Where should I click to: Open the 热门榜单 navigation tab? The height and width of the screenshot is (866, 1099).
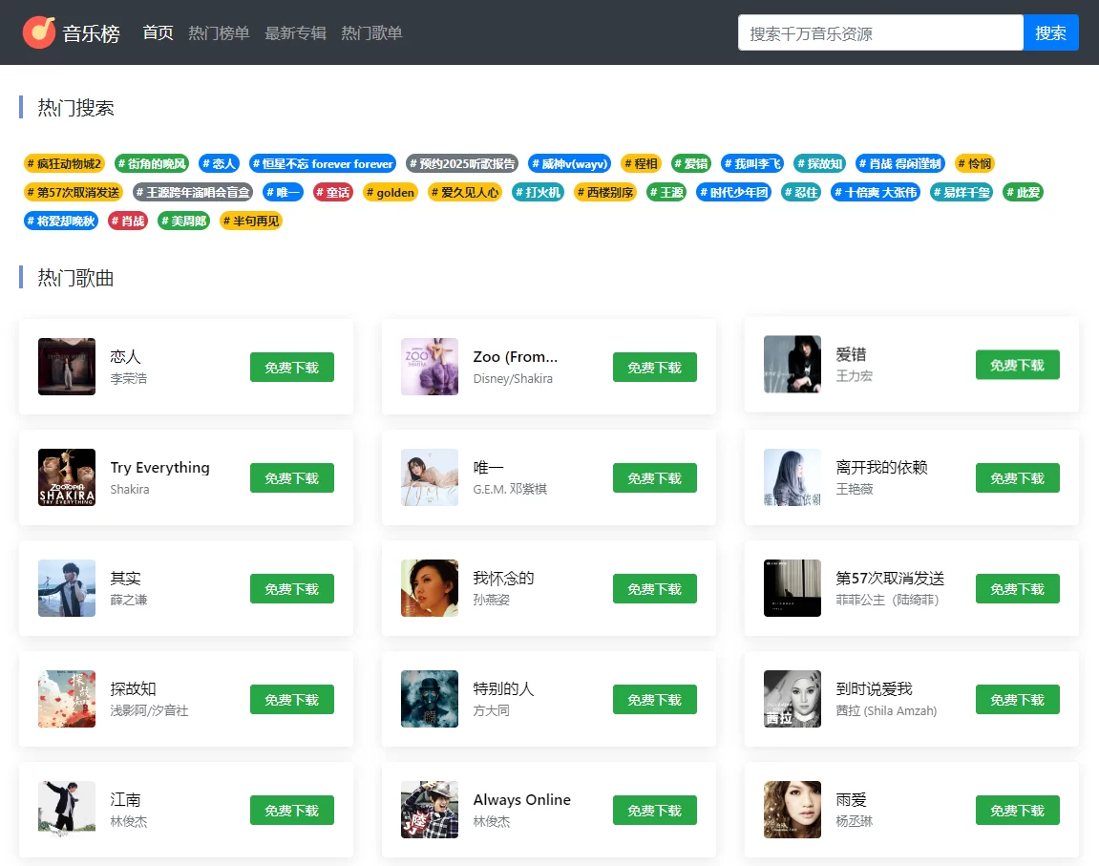[219, 33]
